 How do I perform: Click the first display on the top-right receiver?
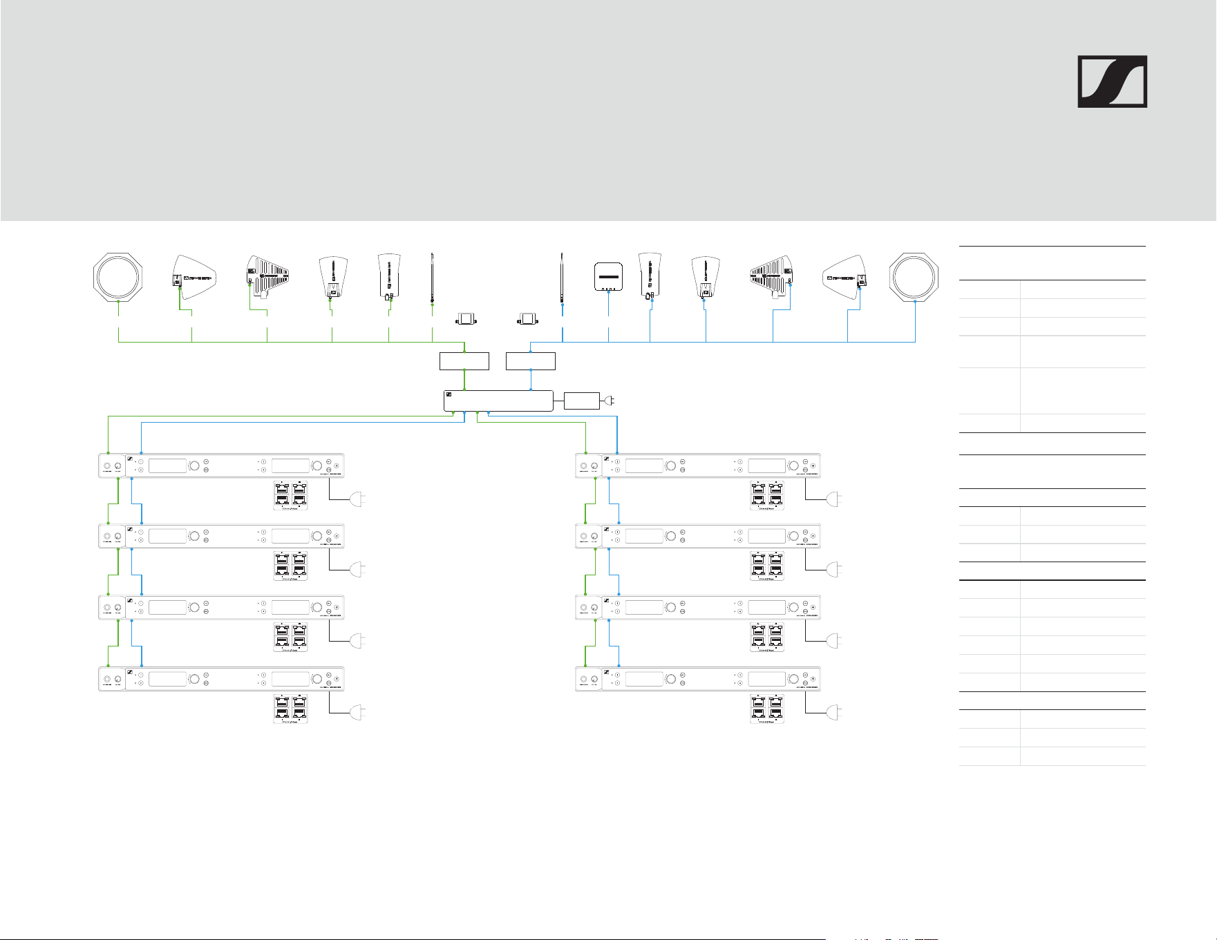(644, 466)
